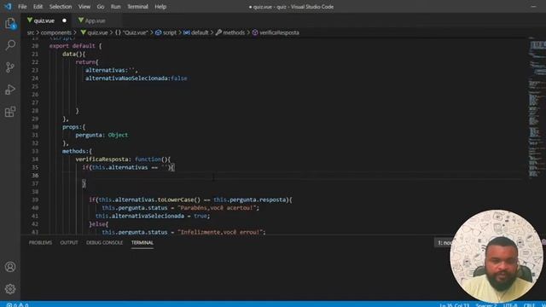Select the DEBUG CONSOLE panel tab
546x307 pixels.
pos(104,242)
